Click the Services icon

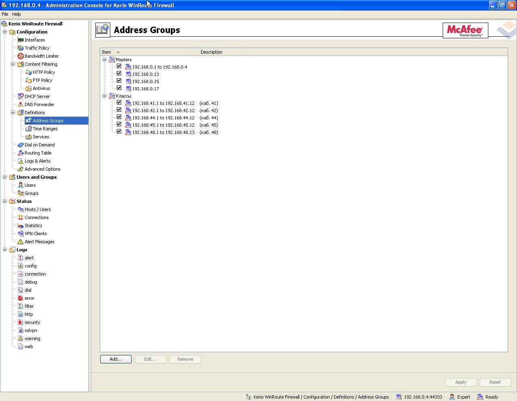point(28,137)
